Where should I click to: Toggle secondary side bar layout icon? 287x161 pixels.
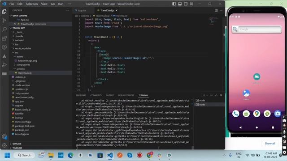(x=186, y=4)
